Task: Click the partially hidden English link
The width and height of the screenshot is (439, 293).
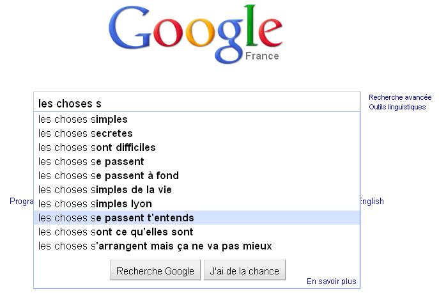Action: tap(372, 201)
